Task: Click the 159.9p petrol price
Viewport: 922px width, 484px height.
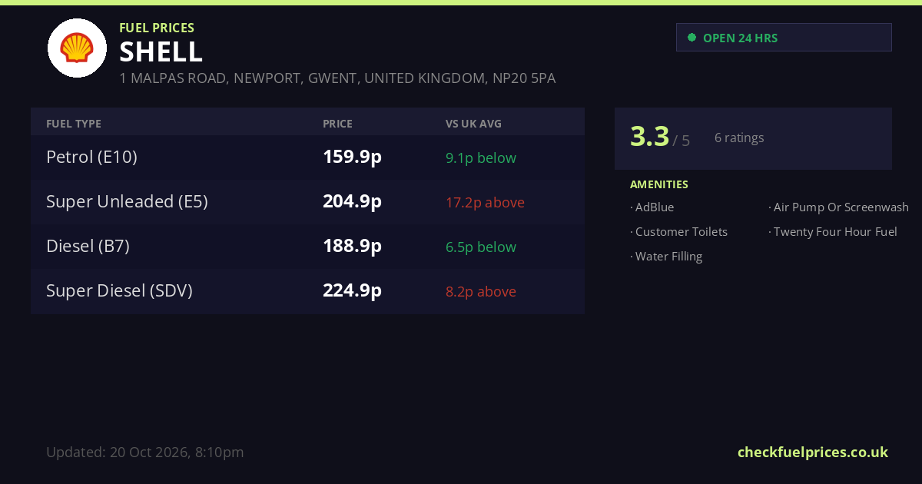Action: point(352,157)
